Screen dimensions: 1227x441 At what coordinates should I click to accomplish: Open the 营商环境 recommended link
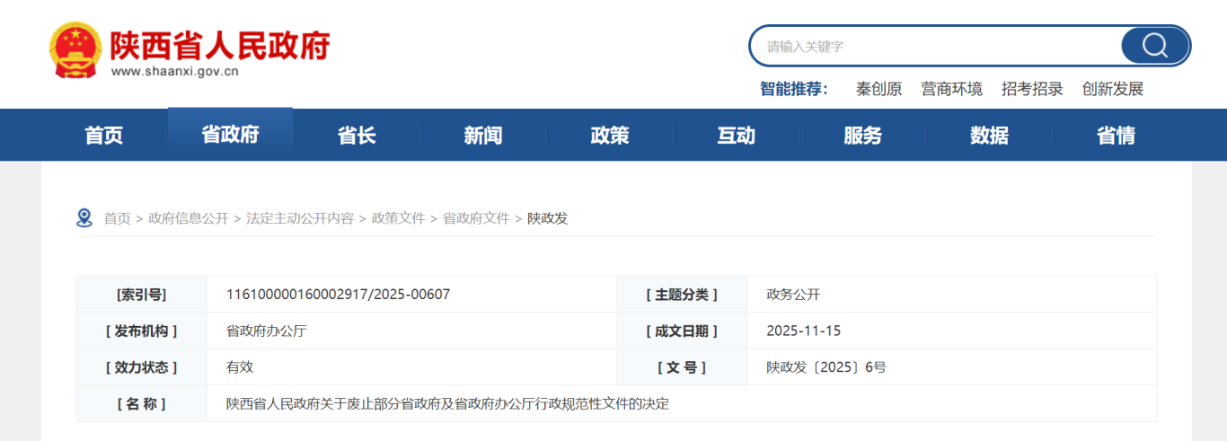click(x=952, y=89)
